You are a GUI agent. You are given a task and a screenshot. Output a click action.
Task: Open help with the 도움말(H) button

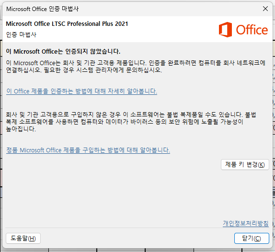pos(23,238)
